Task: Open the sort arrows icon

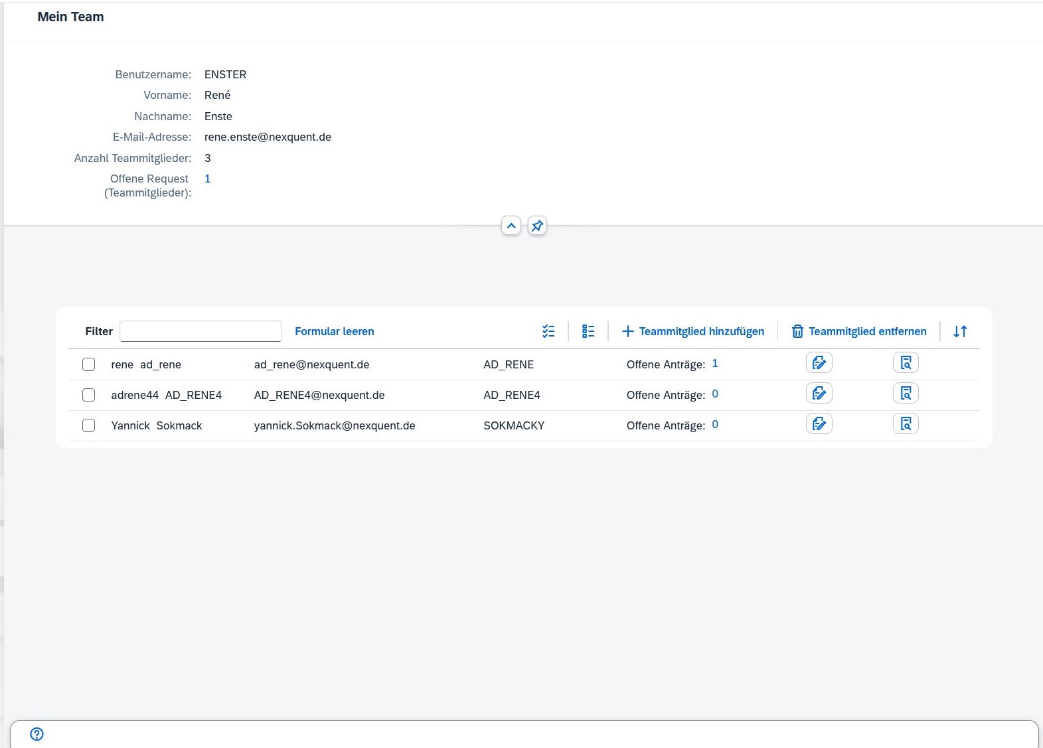Action: point(960,331)
